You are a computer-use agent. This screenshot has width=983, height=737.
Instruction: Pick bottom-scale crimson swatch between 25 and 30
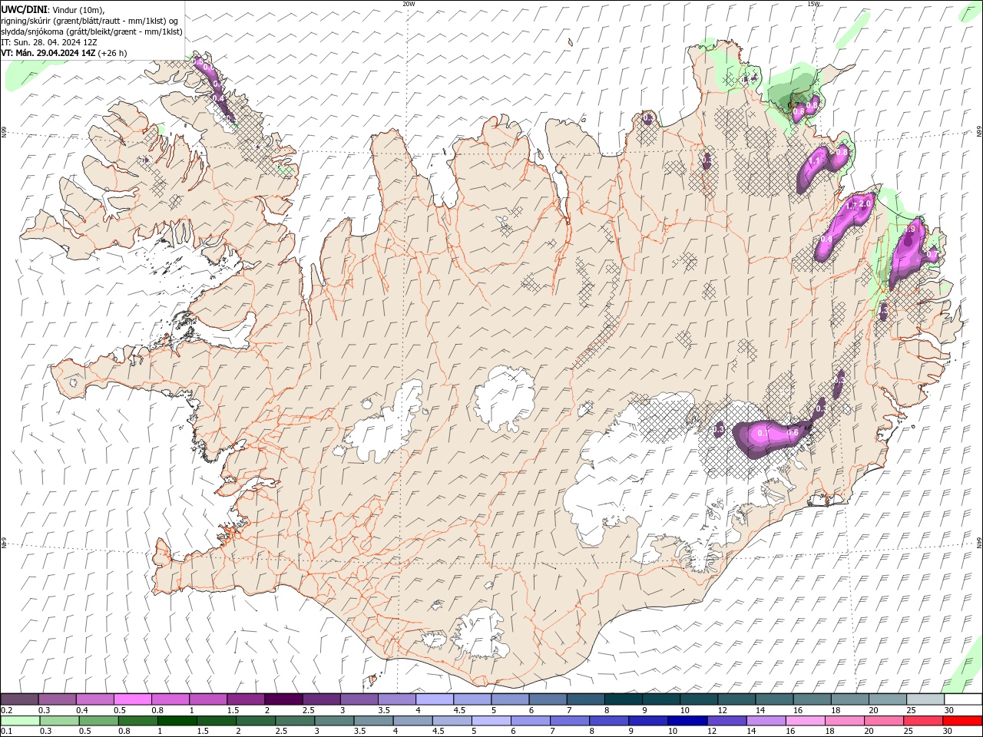click(922, 721)
